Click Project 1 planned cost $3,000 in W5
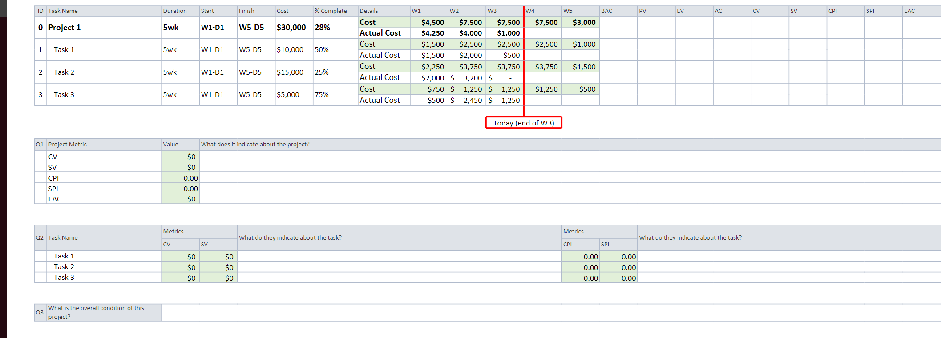 (x=581, y=22)
